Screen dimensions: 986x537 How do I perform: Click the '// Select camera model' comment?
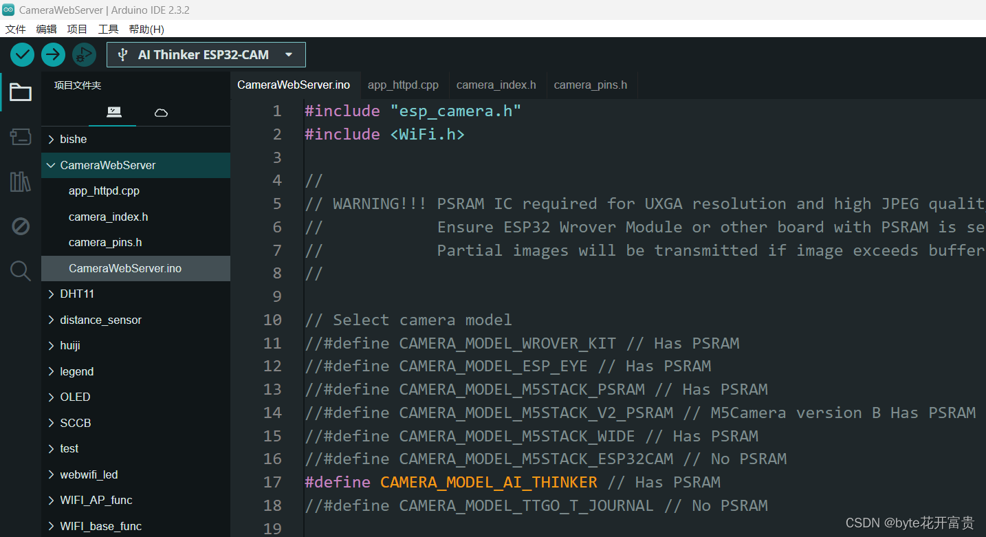(408, 320)
